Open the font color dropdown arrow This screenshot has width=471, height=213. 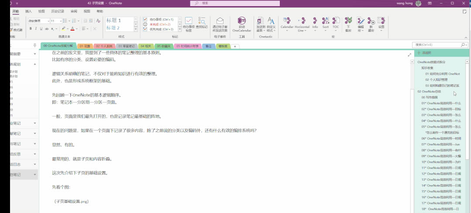76,29
